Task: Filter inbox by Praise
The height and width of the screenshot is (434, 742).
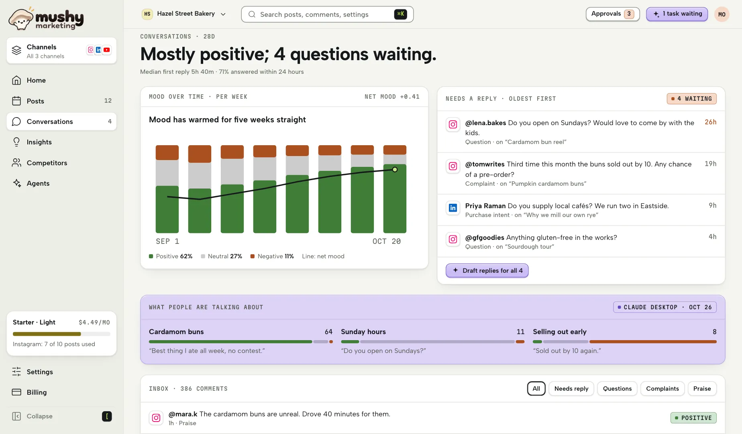Action: 702,388
